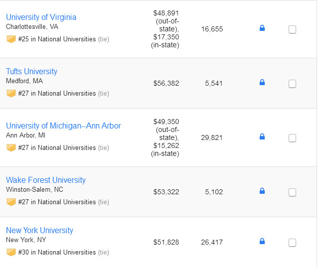318x267 pixels.
Task: Click the lock icon in Tufts University row
Action: [262, 83]
